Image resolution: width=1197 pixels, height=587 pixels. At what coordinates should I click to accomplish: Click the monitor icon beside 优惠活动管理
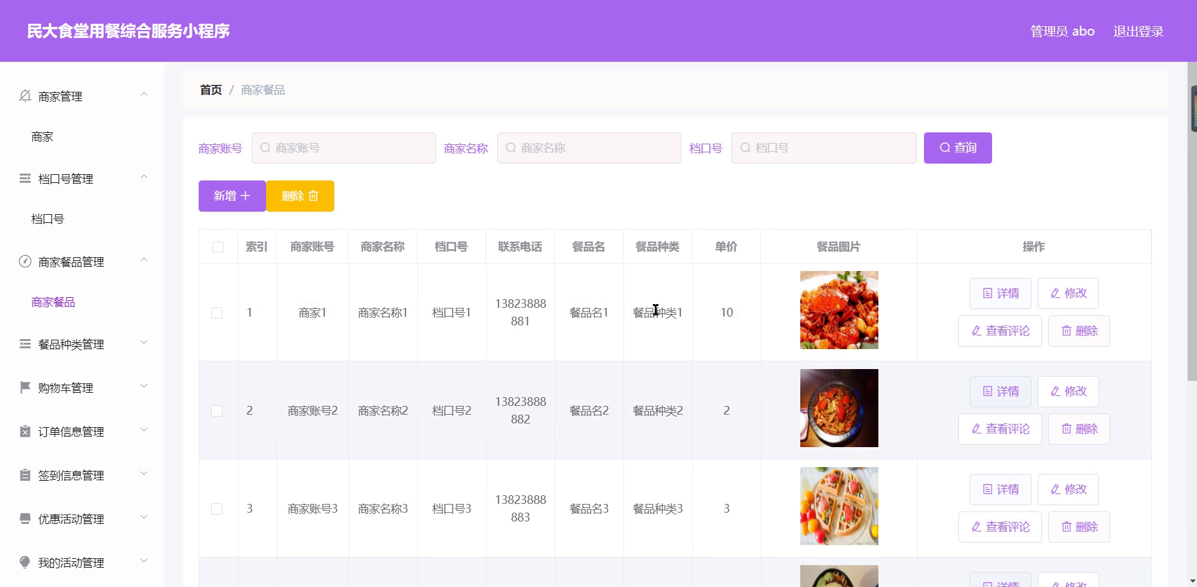[x=25, y=519]
